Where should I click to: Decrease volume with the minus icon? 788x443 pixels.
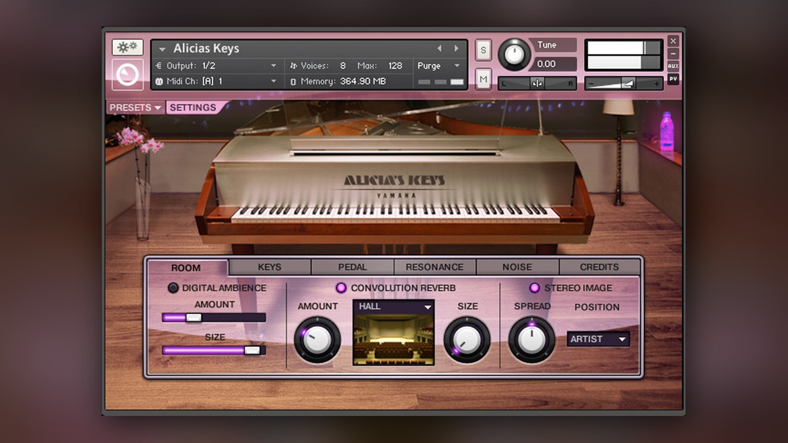[592, 84]
